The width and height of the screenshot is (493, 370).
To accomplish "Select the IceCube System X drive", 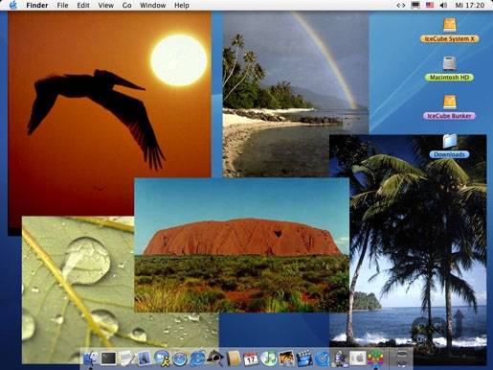I will point(449,31).
